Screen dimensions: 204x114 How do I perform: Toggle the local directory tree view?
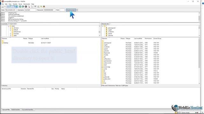[11, 7]
